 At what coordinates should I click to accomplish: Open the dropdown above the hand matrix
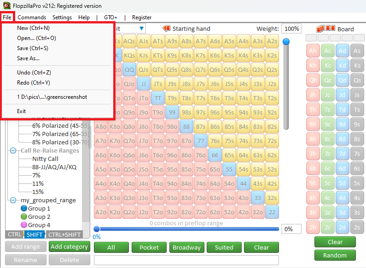tap(141, 29)
